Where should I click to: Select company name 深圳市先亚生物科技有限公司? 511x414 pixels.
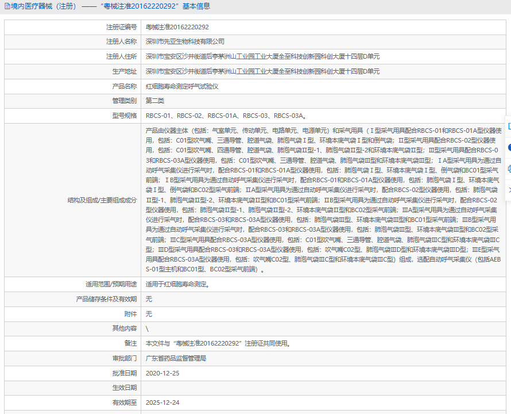point(185,41)
